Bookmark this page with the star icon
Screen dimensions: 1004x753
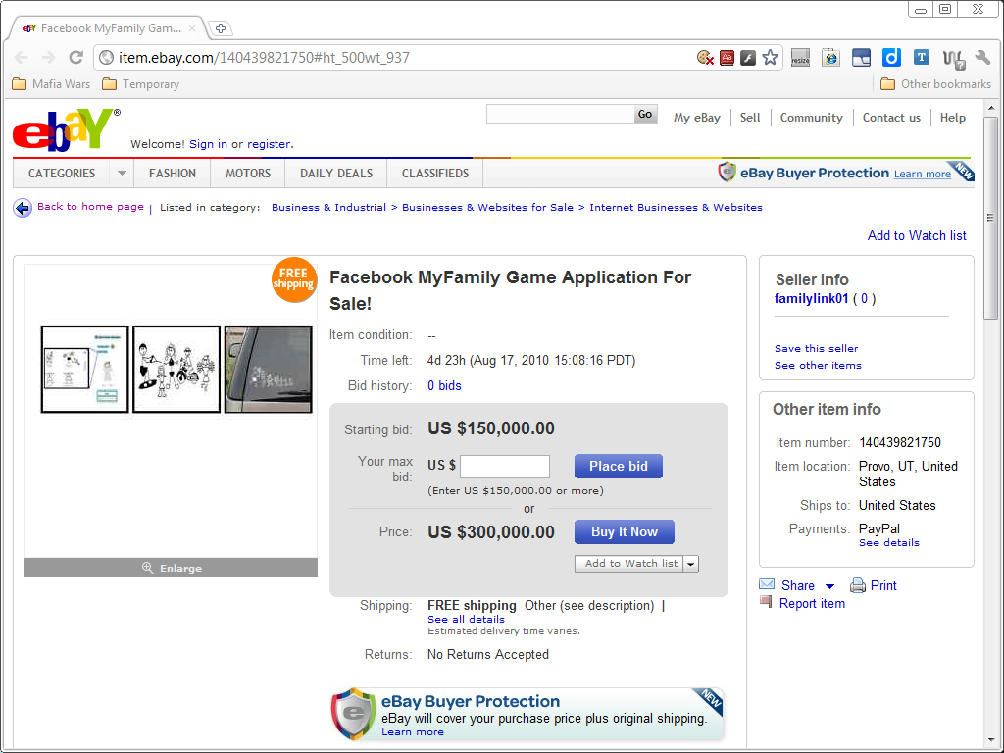771,58
